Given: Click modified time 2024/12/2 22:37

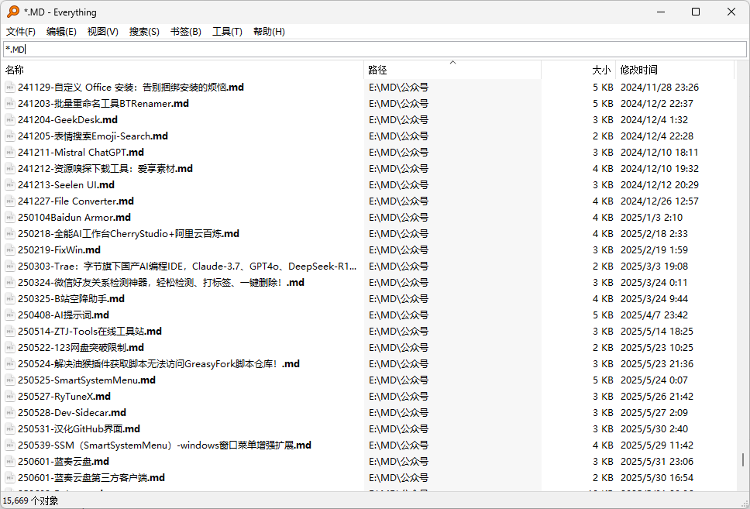Looking at the screenshot, I should (x=657, y=103).
